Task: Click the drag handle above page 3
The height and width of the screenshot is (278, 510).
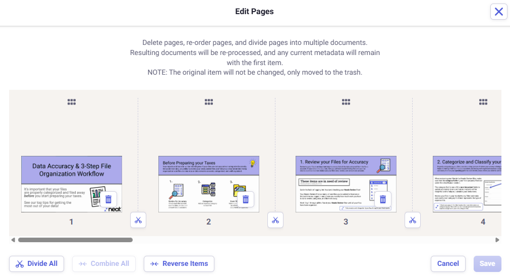Action: pyautogui.click(x=346, y=102)
